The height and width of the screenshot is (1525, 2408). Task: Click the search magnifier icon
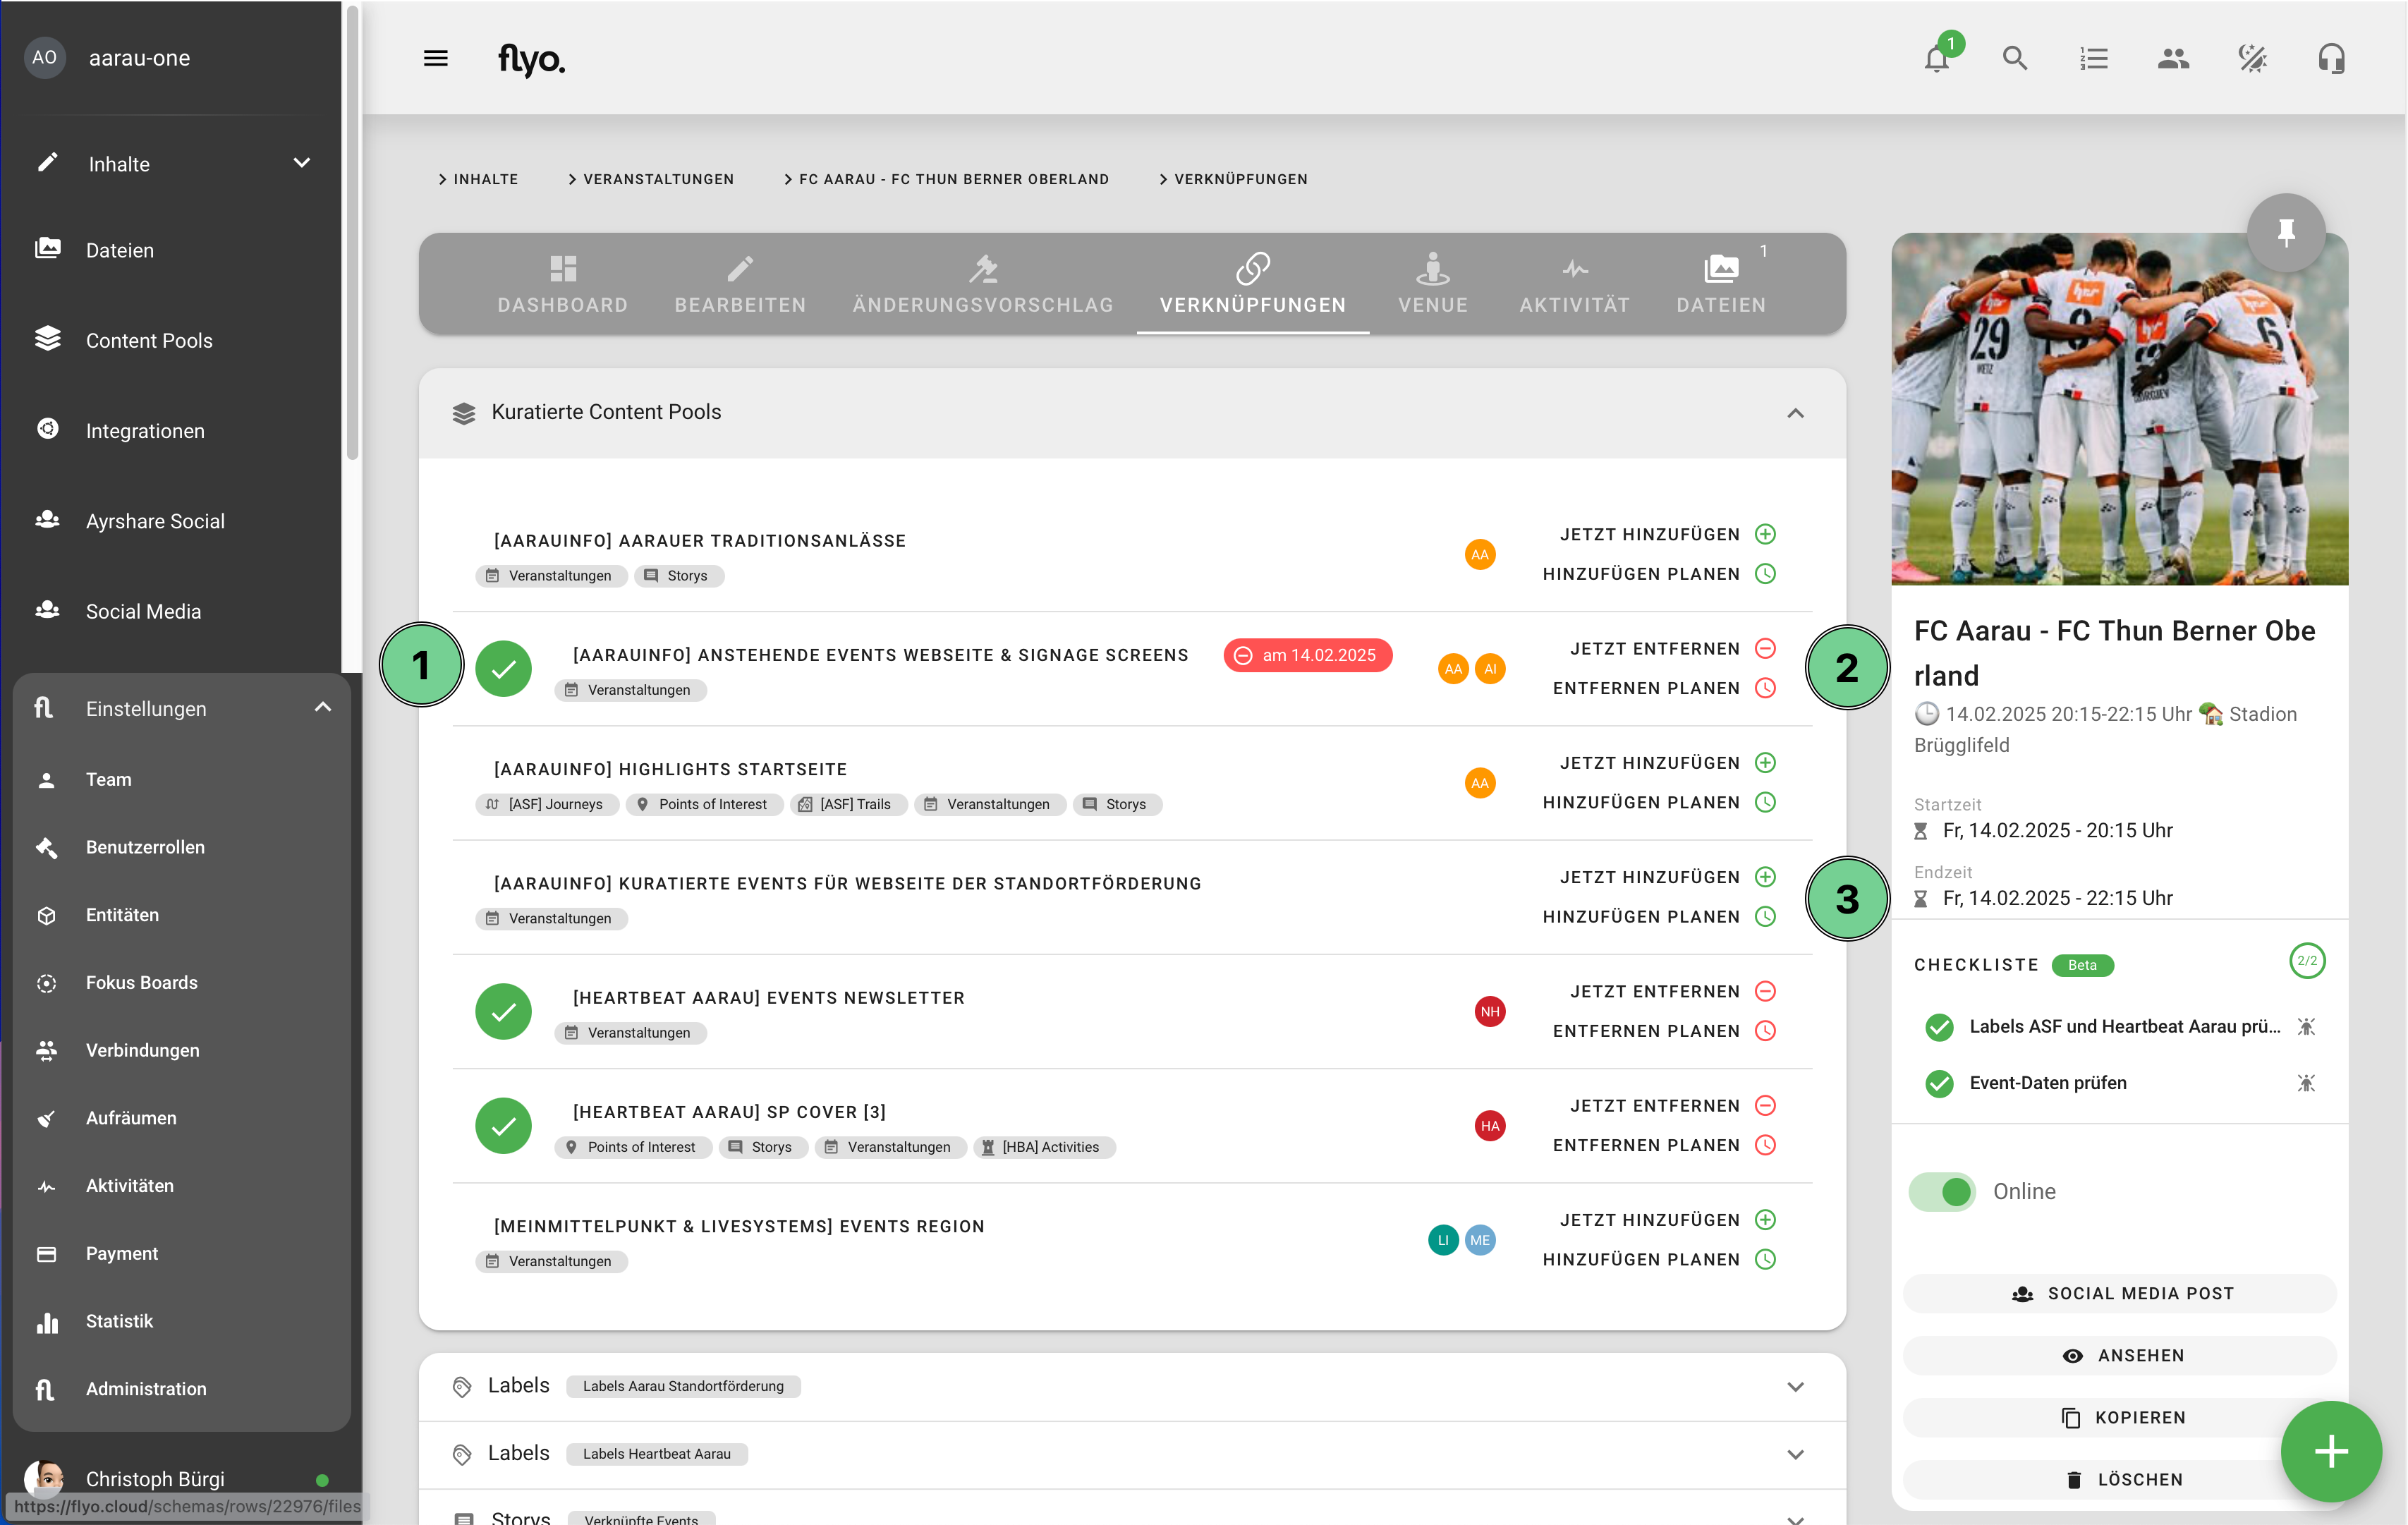click(x=2014, y=59)
